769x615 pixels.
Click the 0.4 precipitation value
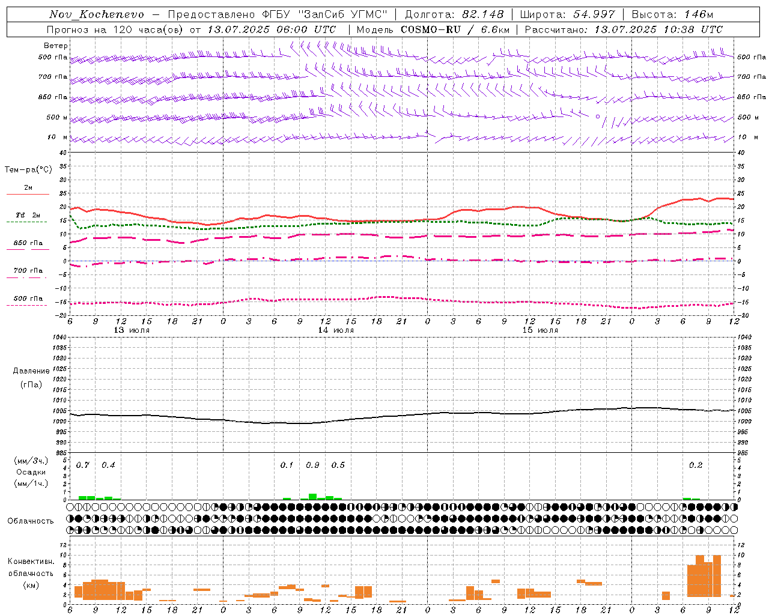point(108,465)
